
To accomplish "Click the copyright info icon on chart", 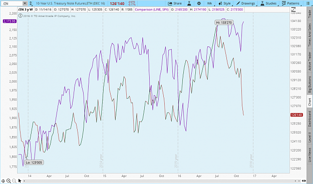I will [20, 16].
